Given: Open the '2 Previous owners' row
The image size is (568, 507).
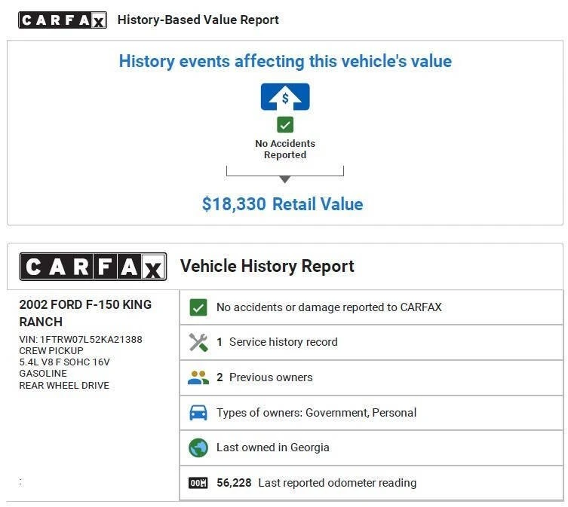Looking at the screenshot, I should [x=371, y=377].
